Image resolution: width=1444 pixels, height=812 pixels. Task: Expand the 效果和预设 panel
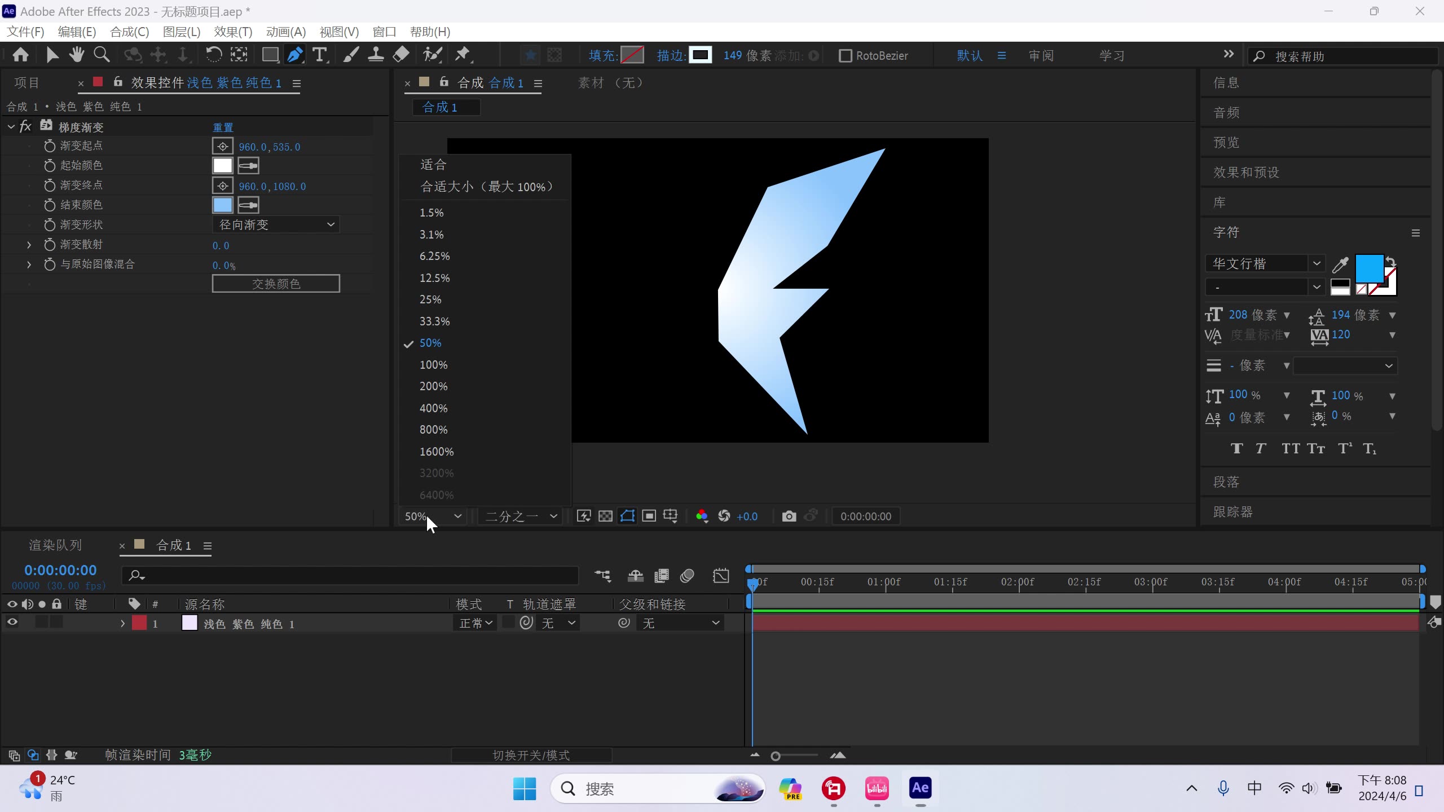pos(1246,172)
